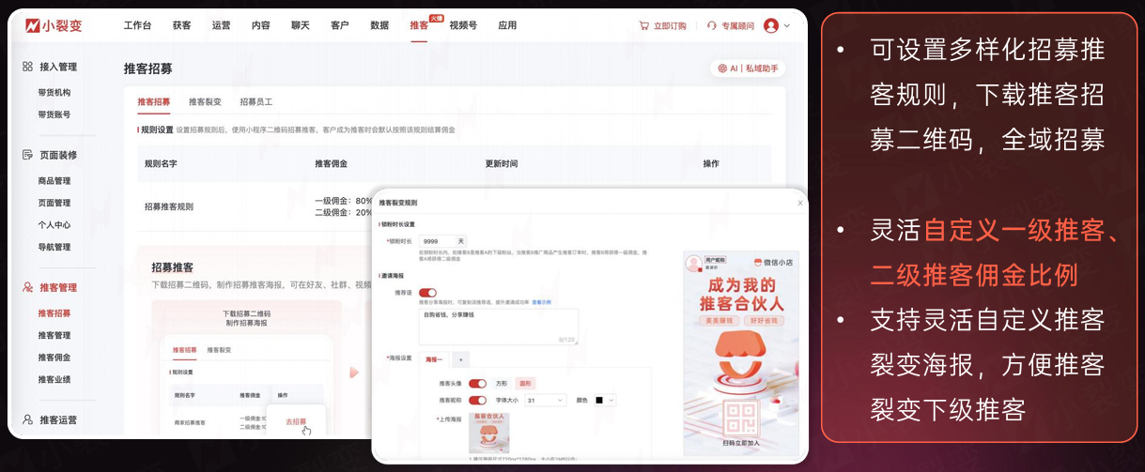The image size is (1145, 472).
Task: Toggle the 推荐语 switch
Action: 427,293
